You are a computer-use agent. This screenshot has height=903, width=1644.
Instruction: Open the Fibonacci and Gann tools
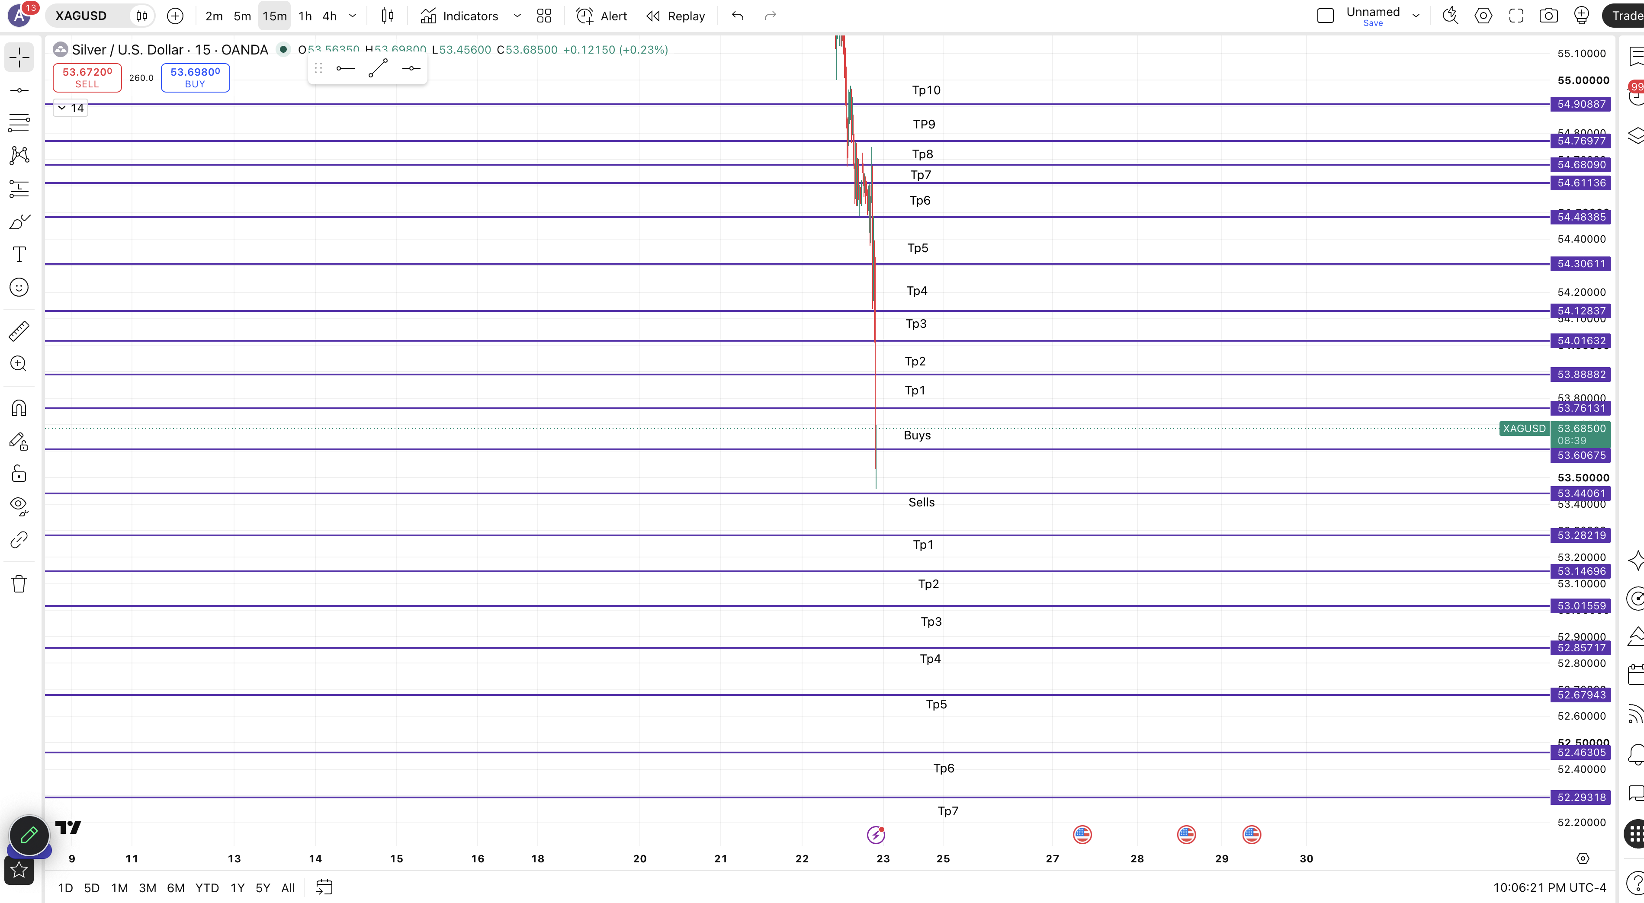[x=19, y=122]
